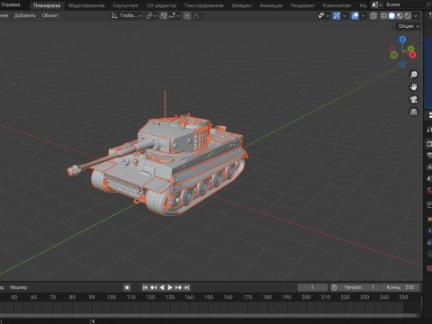The height and width of the screenshot is (324, 432).
Task: Switch to the Моделирование workspace tab
Action: (86, 5)
